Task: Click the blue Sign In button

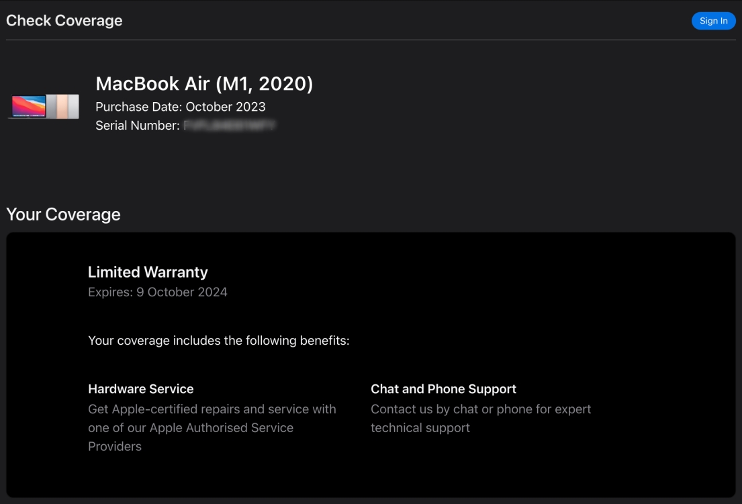Action: point(713,21)
